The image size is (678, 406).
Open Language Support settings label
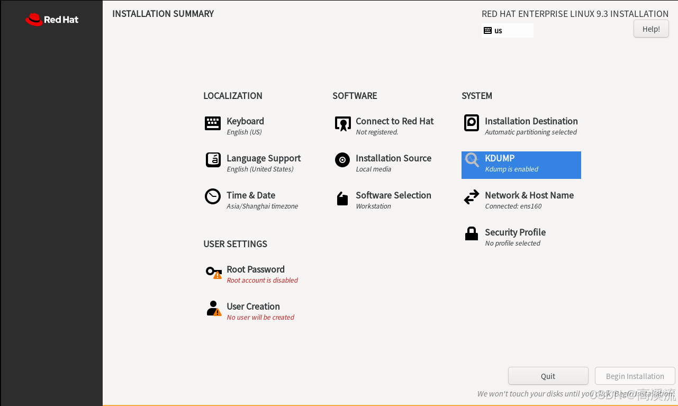[x=264, y=158]
